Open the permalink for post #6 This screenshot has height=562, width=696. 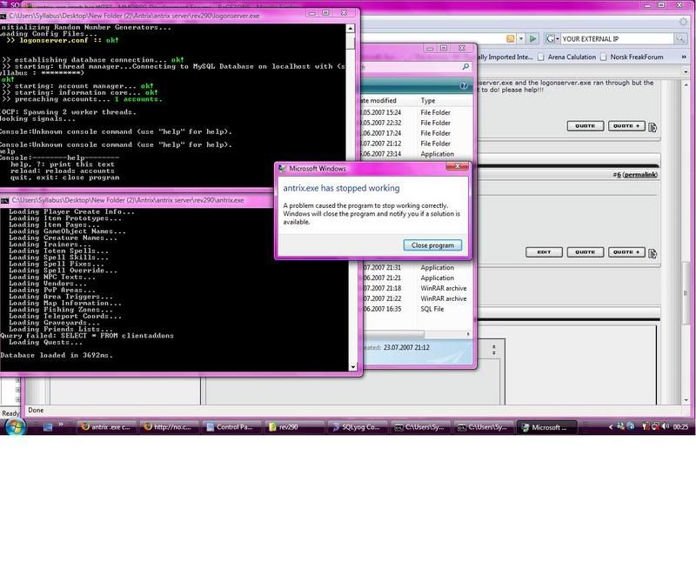tap(639, 175)
